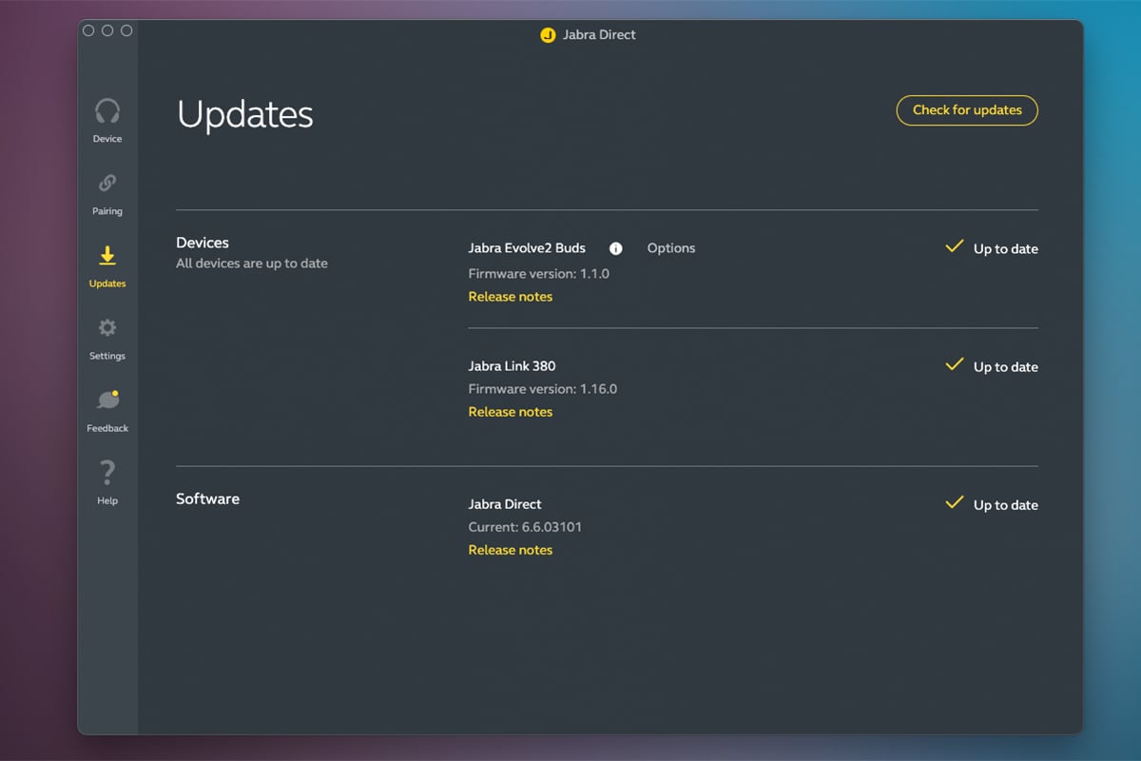Click the Updates download arrow icon
Viewport: 1141px width, 761px height.
click(x=107, y=256)
